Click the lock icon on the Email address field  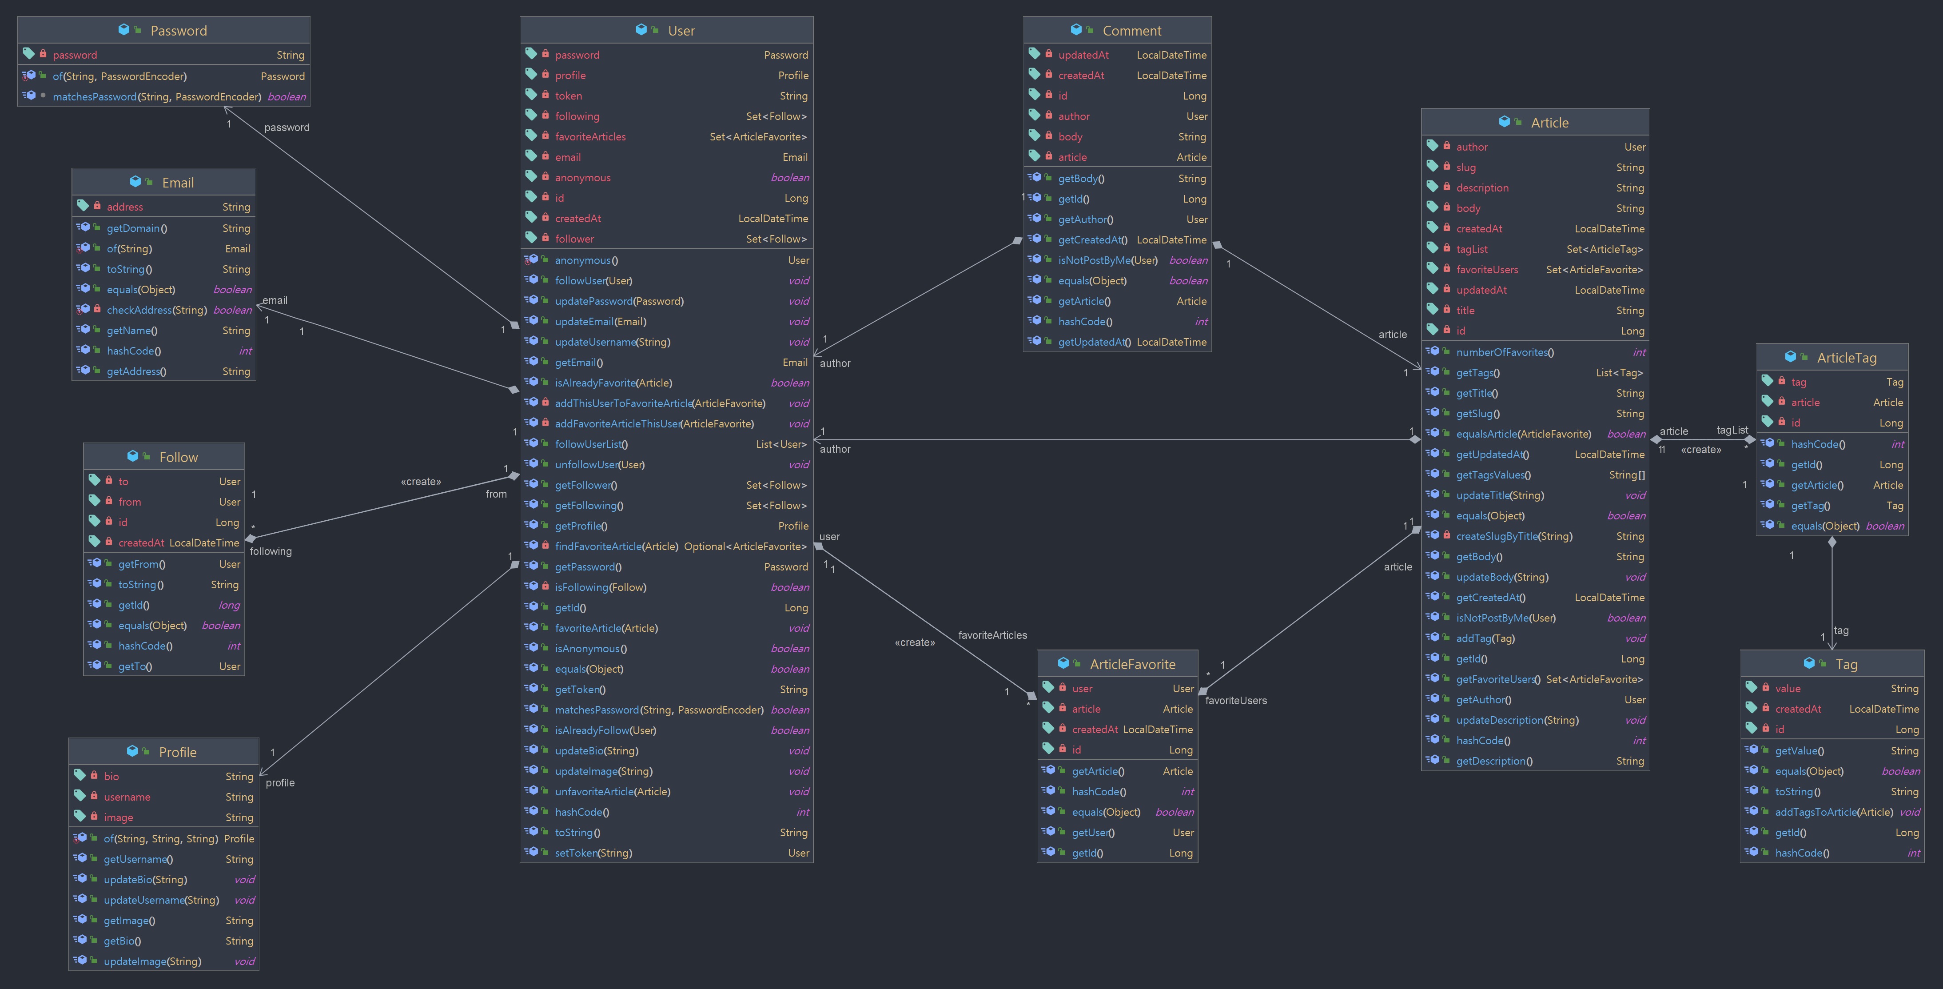pos(97,206)
